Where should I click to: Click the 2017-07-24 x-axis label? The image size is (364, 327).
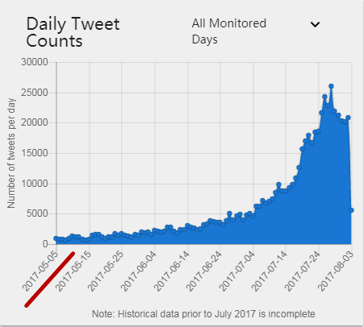click(303, 271)
